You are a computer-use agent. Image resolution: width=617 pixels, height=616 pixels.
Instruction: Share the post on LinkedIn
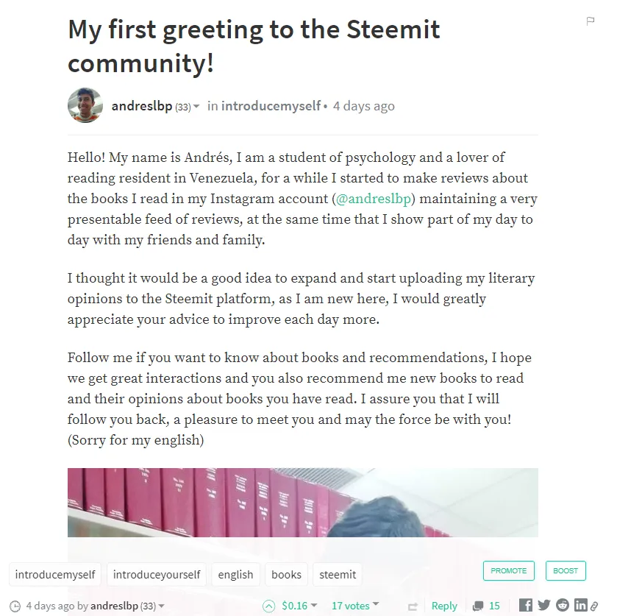tap(581, 605)
